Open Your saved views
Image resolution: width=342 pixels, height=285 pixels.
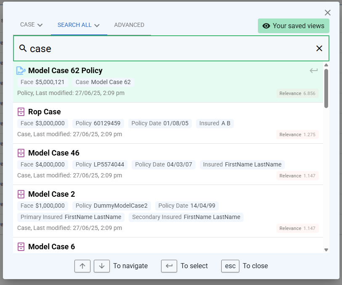294,26
